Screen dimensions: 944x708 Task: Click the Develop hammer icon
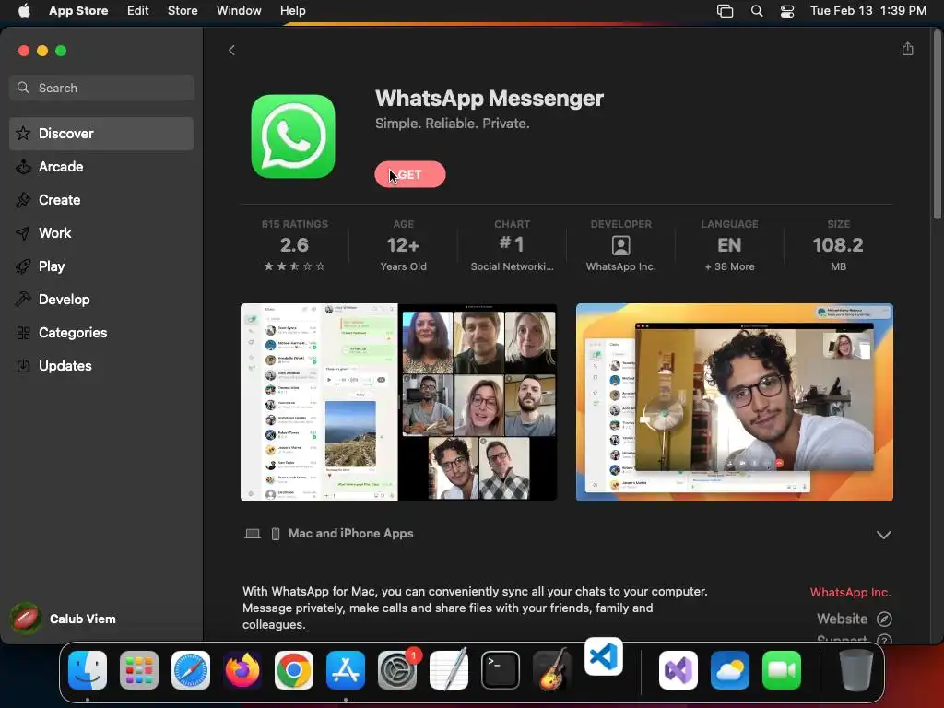(23, 300)
